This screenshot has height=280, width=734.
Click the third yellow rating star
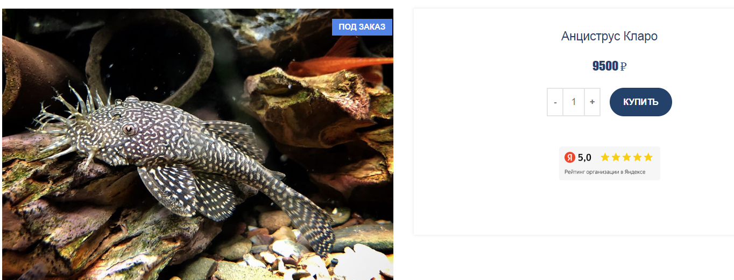(x=627, y=157)
